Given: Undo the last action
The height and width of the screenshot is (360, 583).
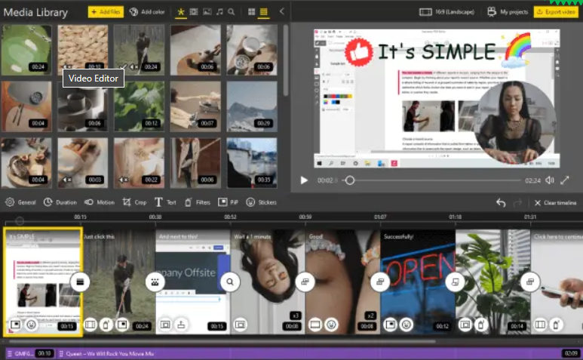Looking at the screenshot, I should click(x=501, y=203).
